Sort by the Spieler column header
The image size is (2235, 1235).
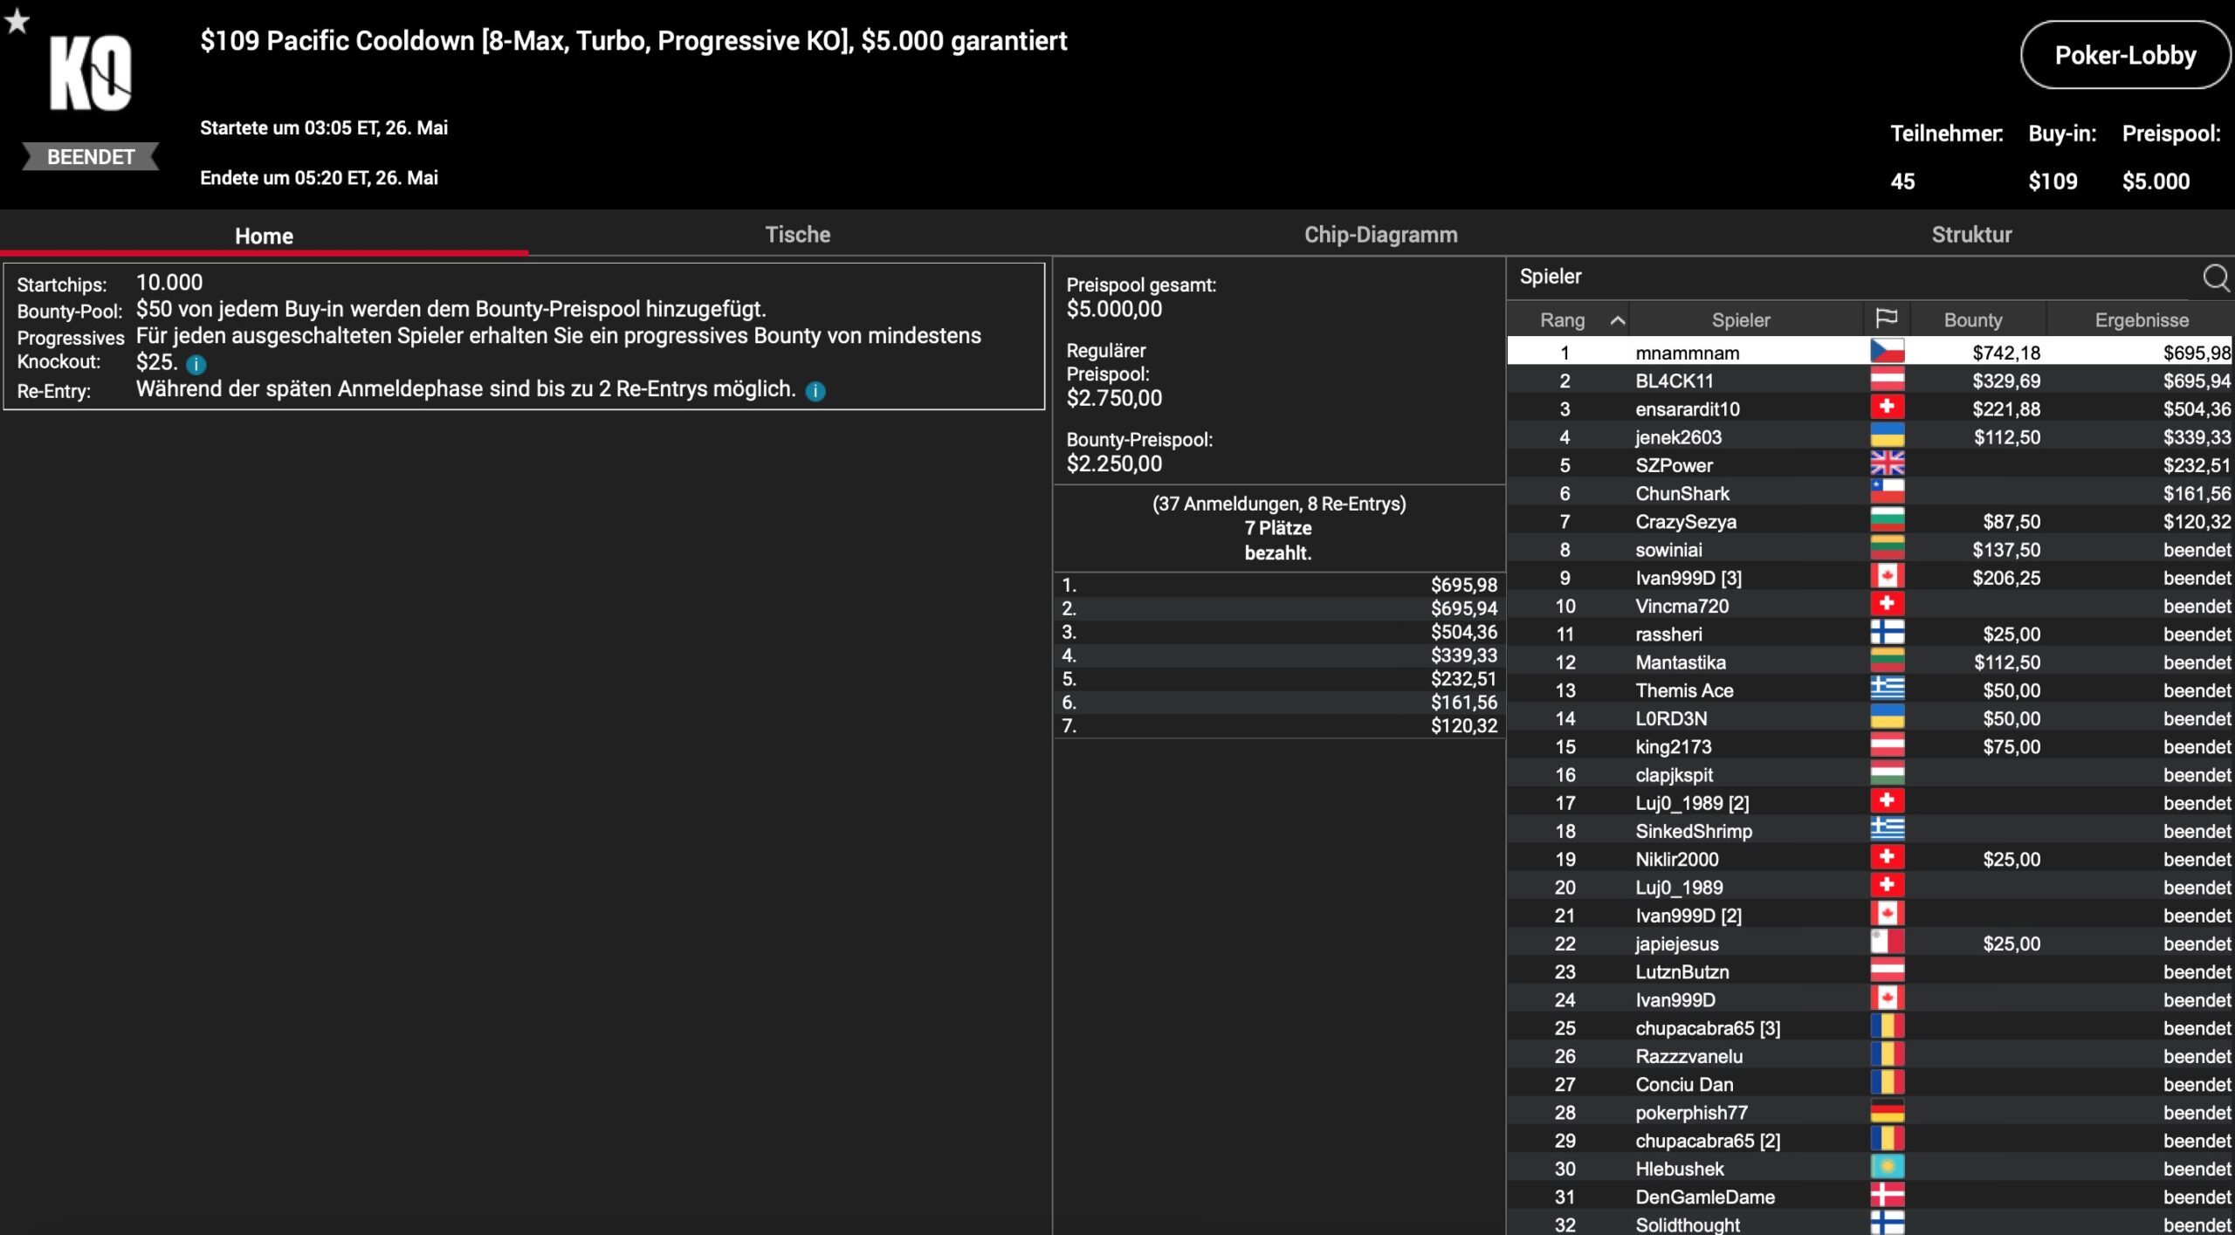[1740, 320]
